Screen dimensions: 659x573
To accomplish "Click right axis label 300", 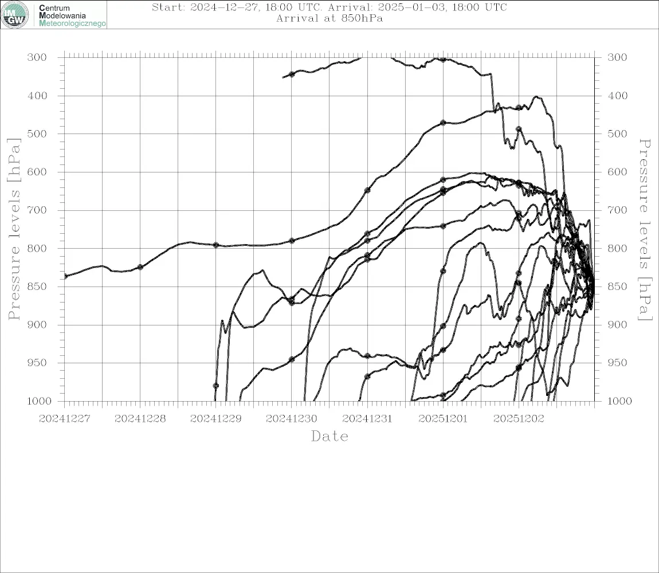I will pyautogui.click(x=617, y=57).
